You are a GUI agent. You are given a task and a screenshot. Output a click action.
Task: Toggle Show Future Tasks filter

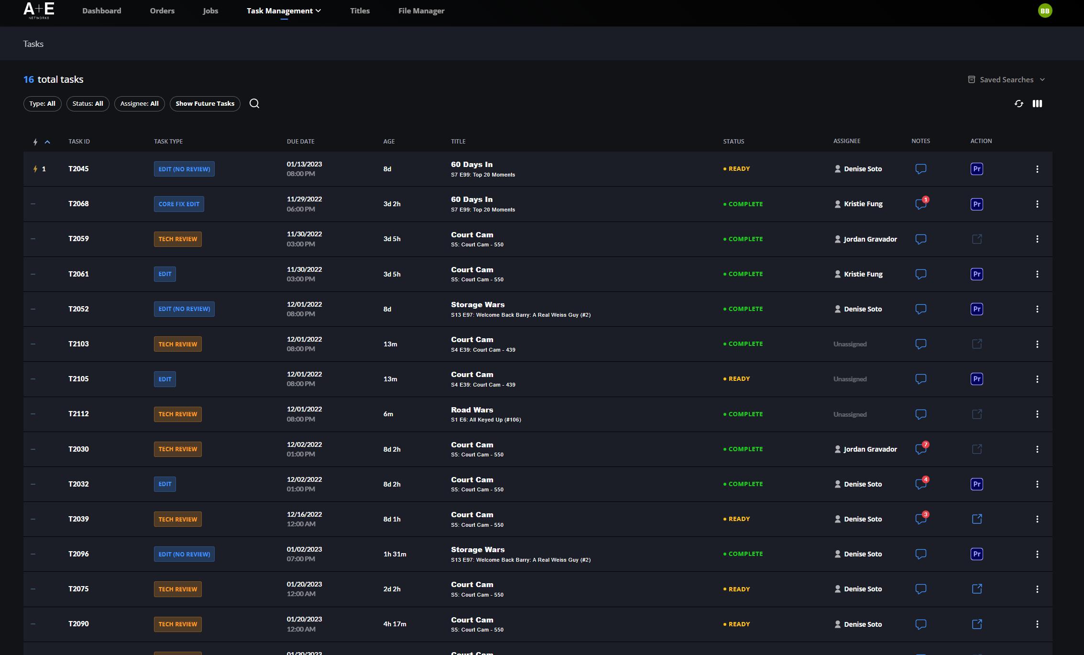[205, 103]
